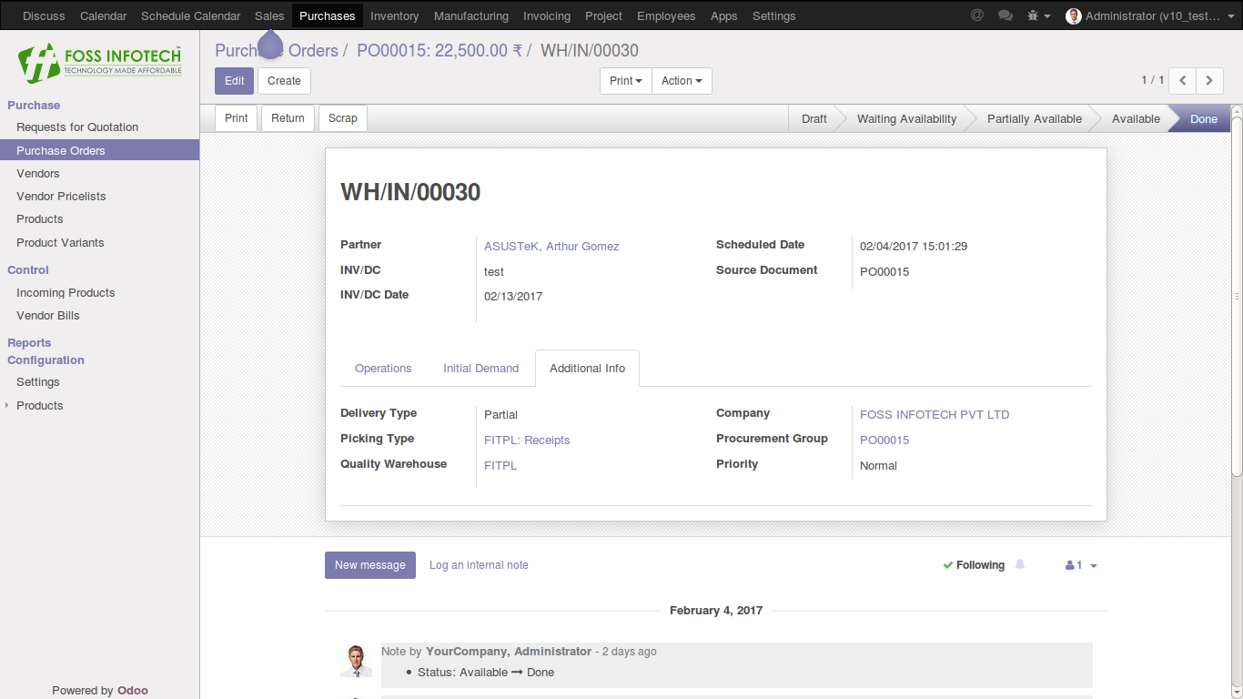The height and width of the screenshot is (699, 1243).
Task: Open PO00015: 22,500.00 breadcrumb
Action: tap(440, 51)
